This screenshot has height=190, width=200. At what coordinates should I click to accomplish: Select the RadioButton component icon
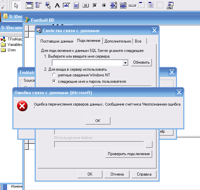tap(104, 5)
